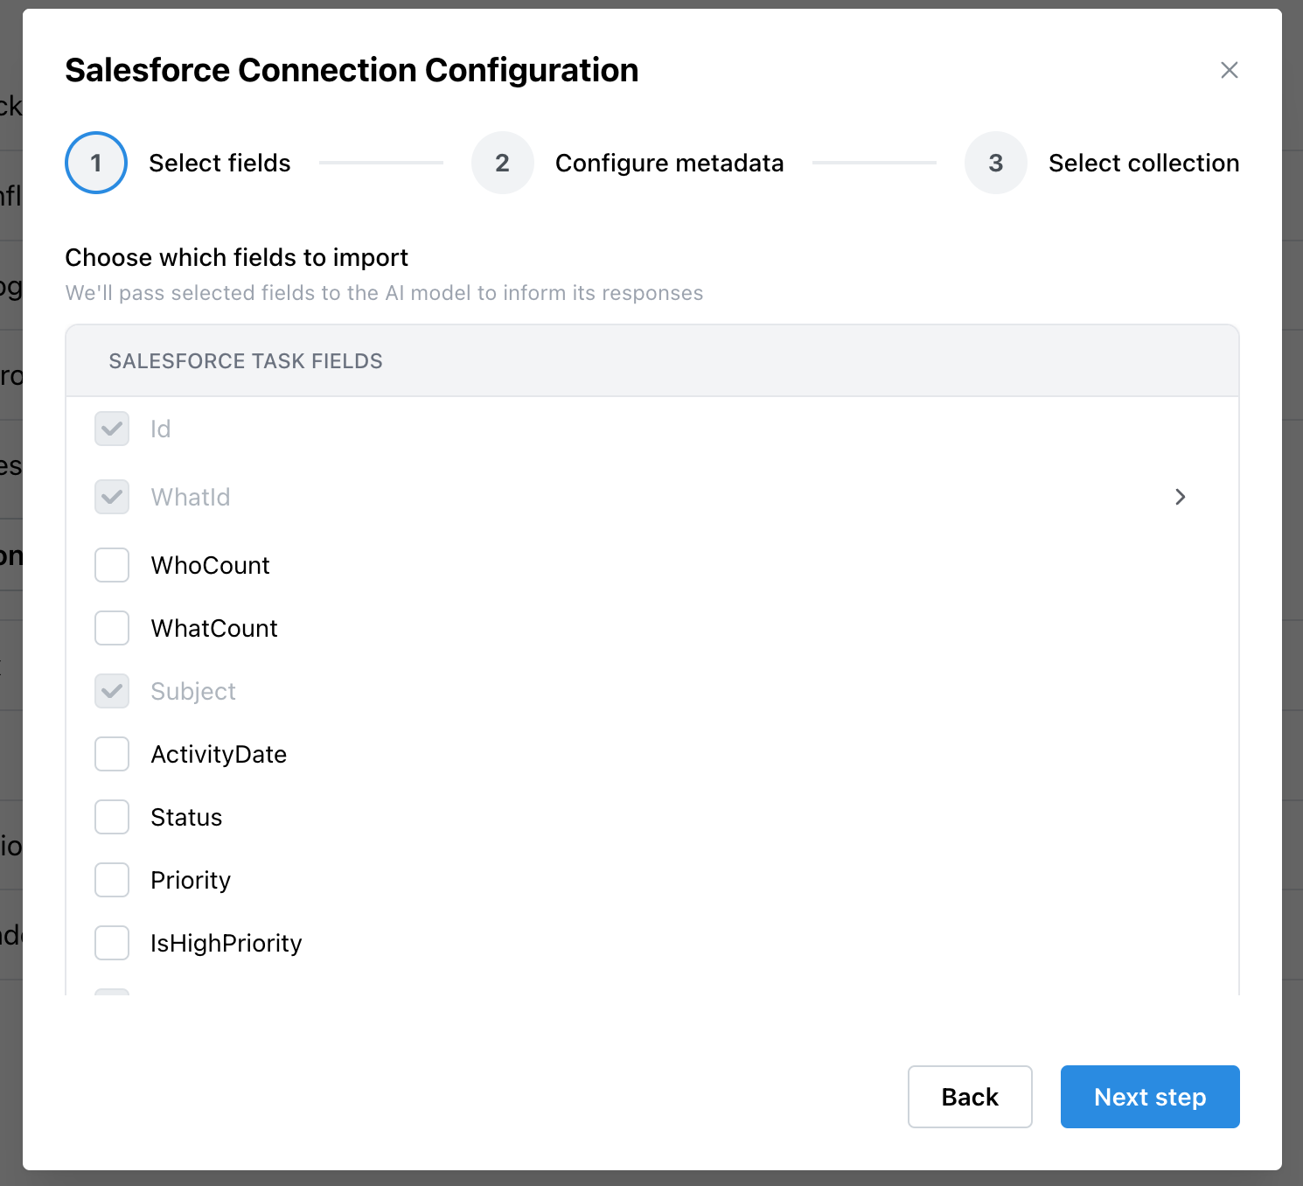
Task: Click the disabled Id checkbox
Action: click(x=112, y=429)
